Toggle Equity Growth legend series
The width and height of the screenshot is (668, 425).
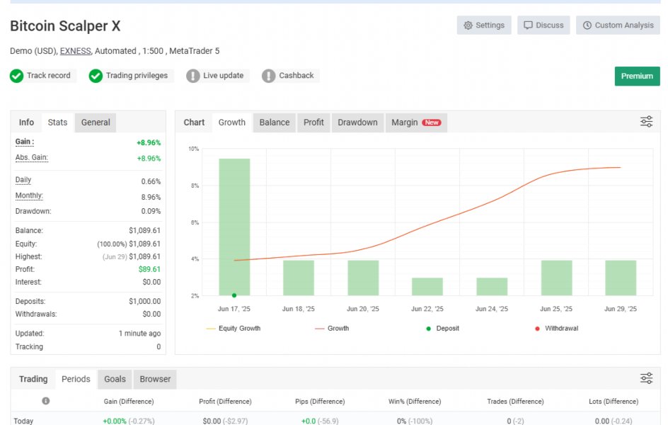tap(233, 328)
